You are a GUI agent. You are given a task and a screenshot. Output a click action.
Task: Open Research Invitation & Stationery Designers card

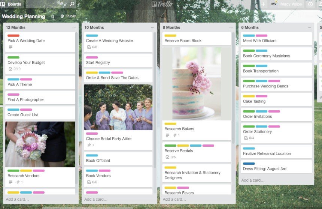(197, 173)
